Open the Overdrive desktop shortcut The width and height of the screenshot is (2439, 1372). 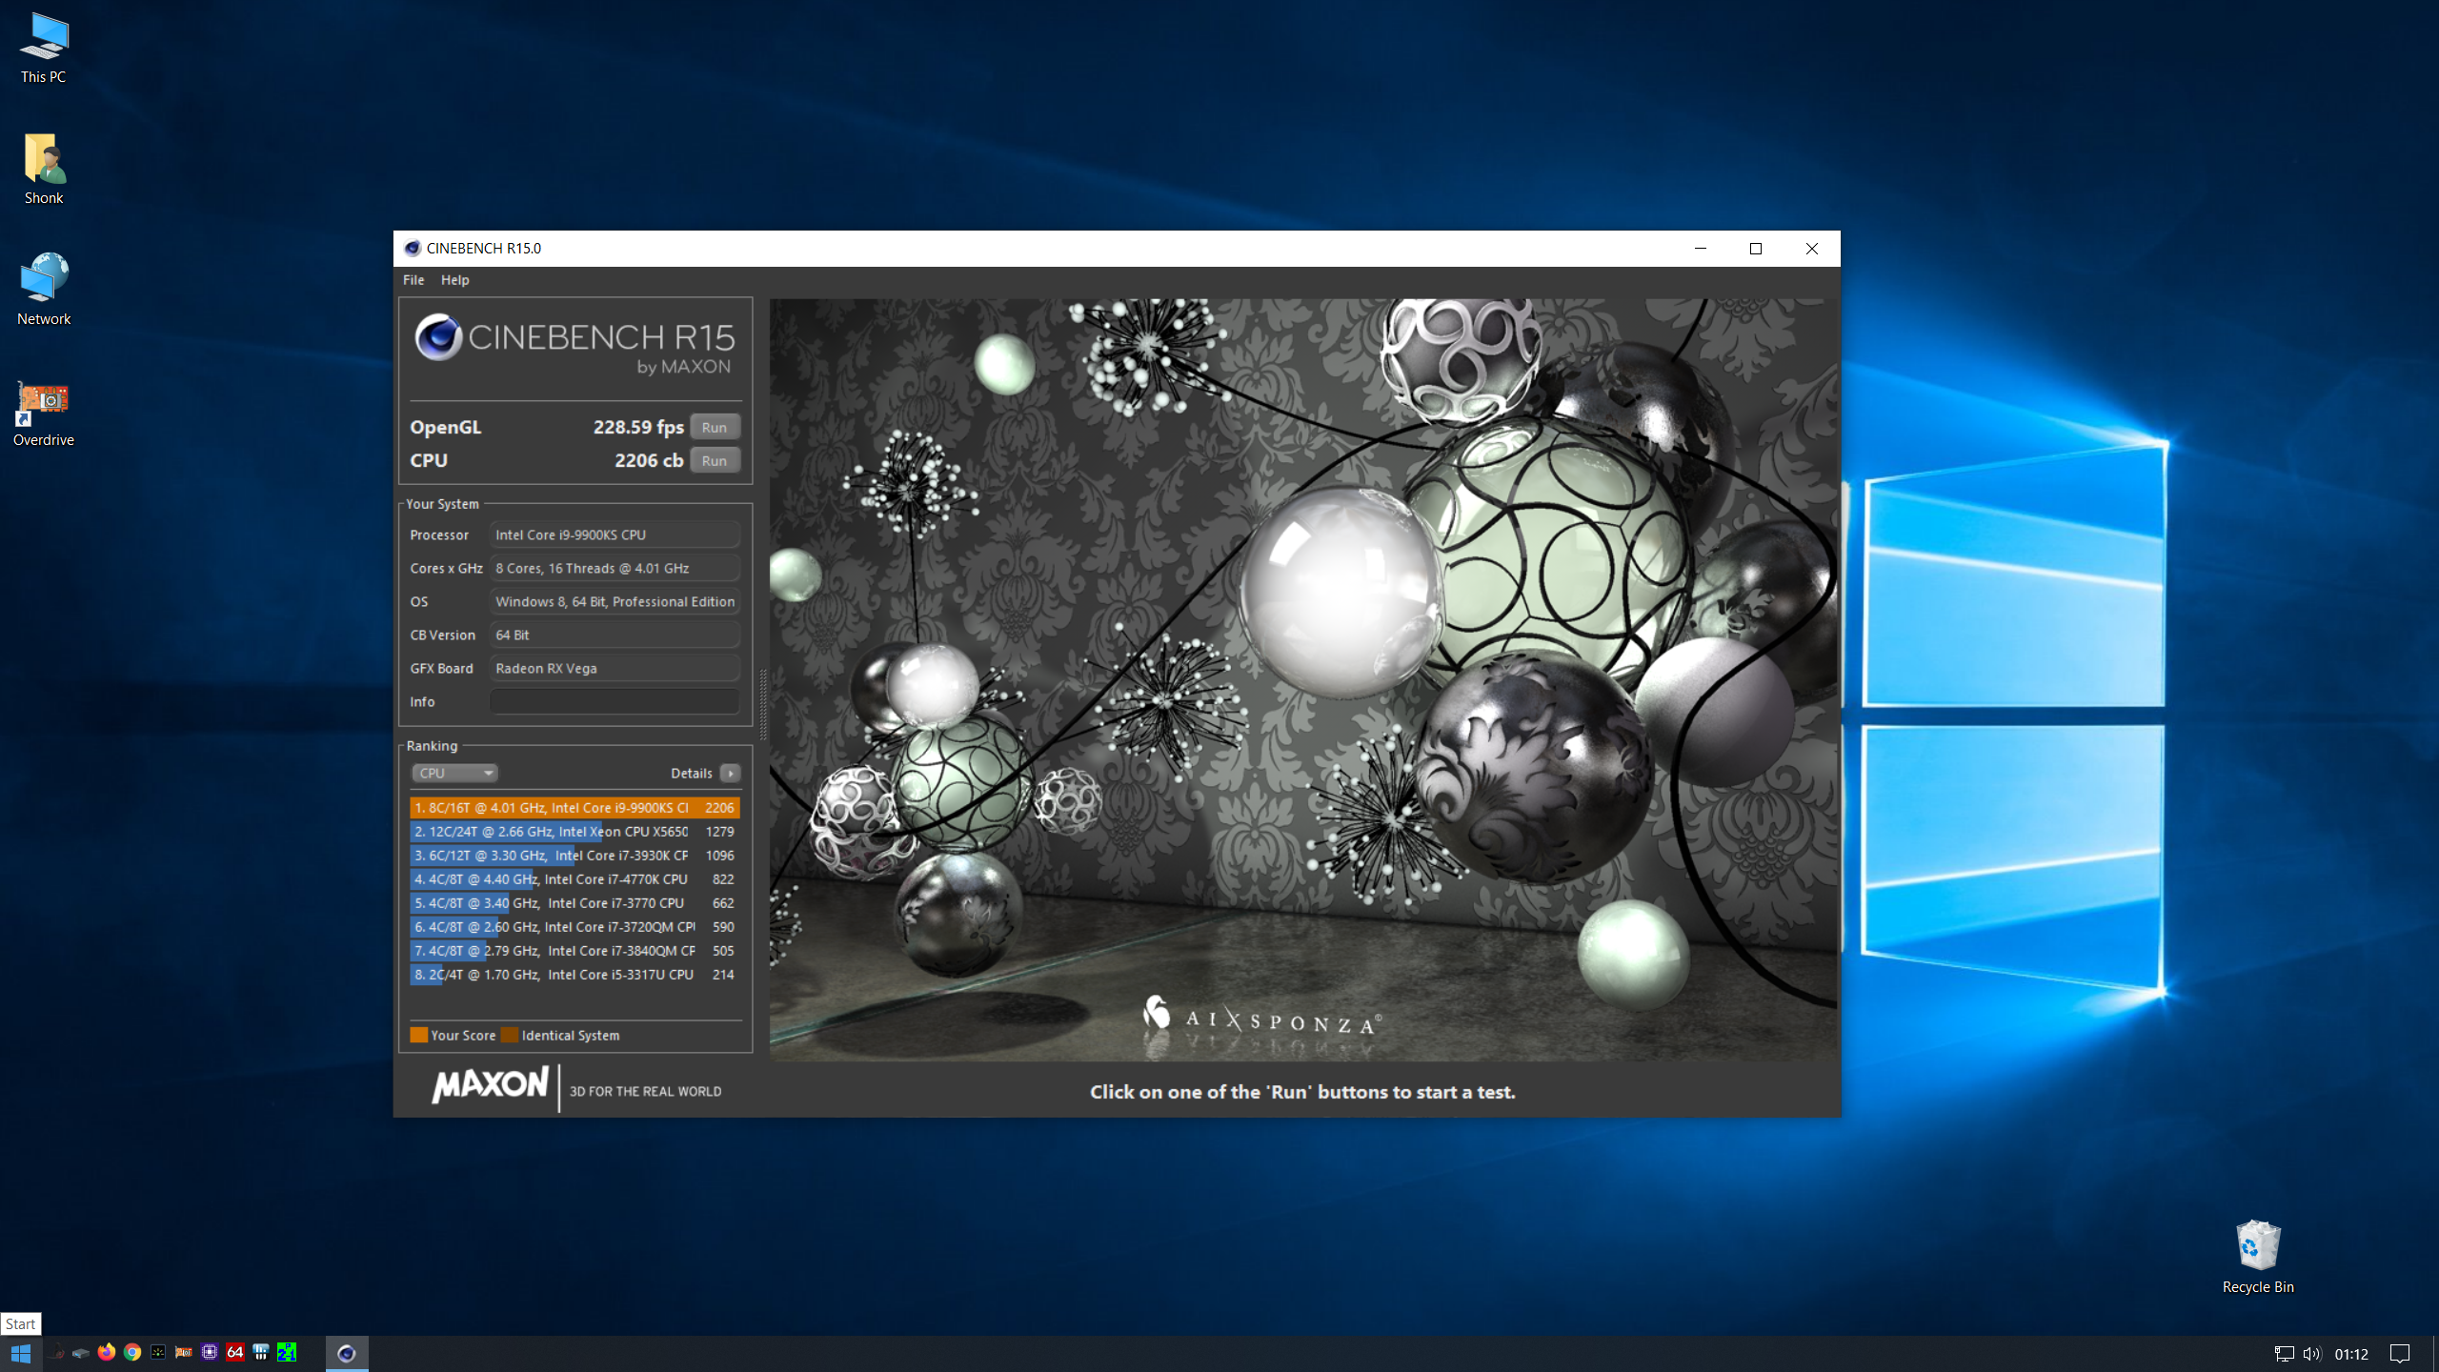pos(44,413)
